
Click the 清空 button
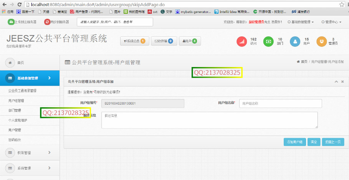(x=314, y=142)
